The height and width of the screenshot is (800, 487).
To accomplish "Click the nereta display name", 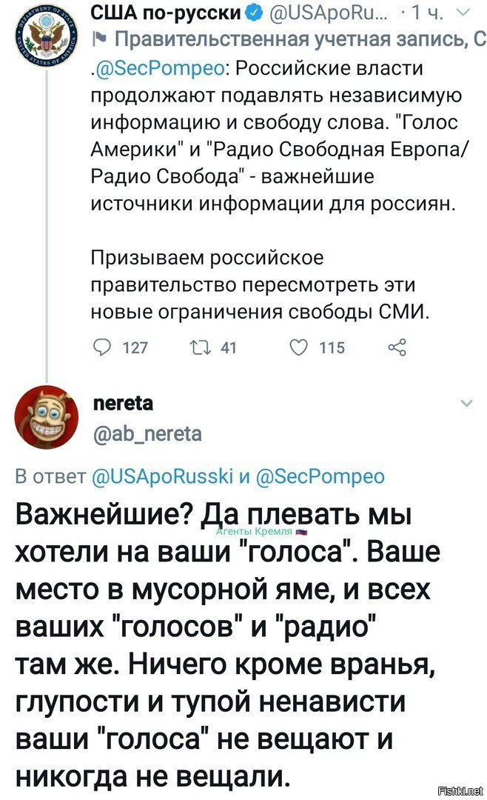I will coord(124,403).
